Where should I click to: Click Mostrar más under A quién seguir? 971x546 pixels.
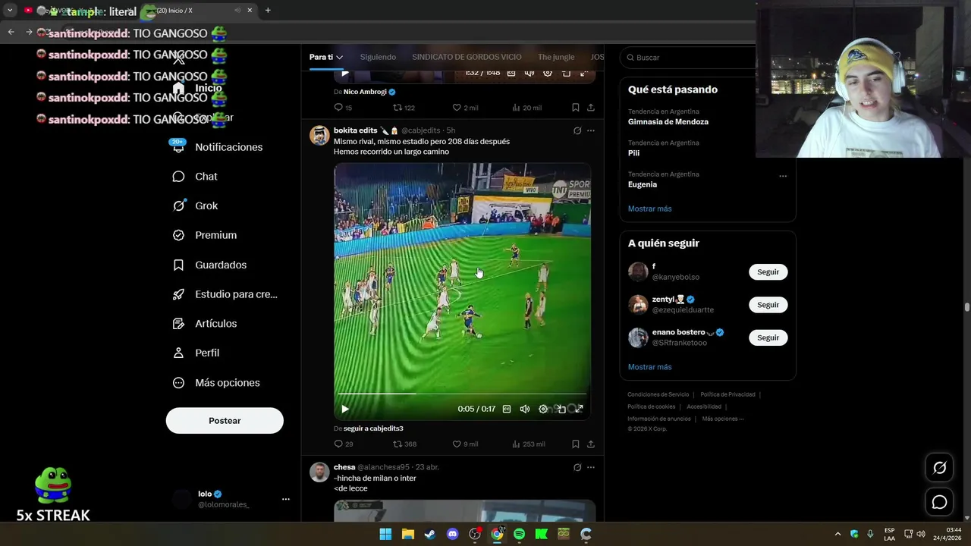click(x=649, y=367)
